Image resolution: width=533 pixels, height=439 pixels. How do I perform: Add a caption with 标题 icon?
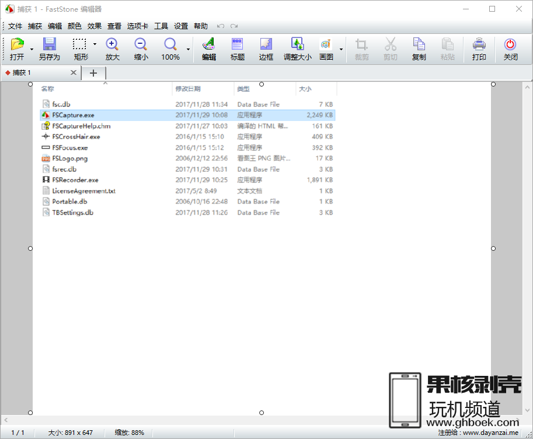tap(237, 49)
